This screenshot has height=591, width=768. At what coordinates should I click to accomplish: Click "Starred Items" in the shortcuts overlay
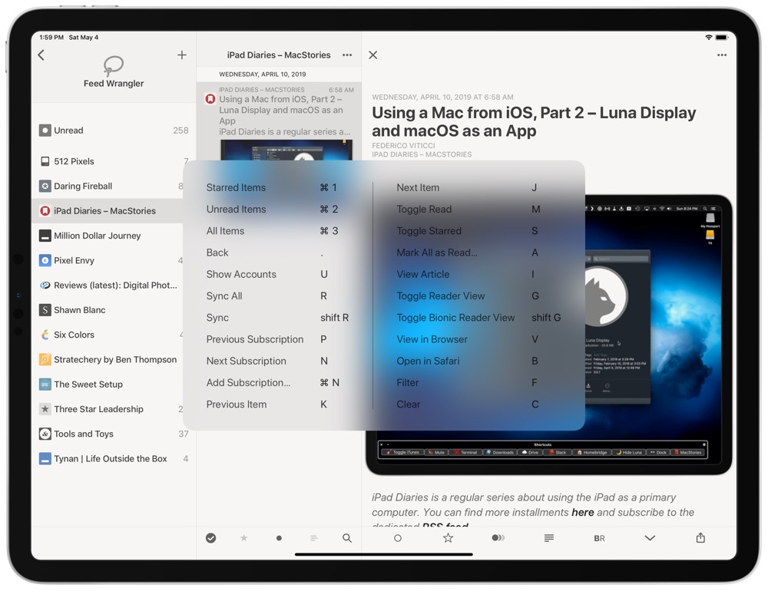[x=236, y=187]
